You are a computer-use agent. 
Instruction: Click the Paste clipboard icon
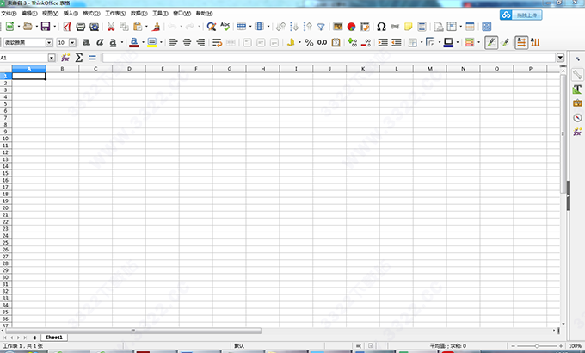(138, 27)
